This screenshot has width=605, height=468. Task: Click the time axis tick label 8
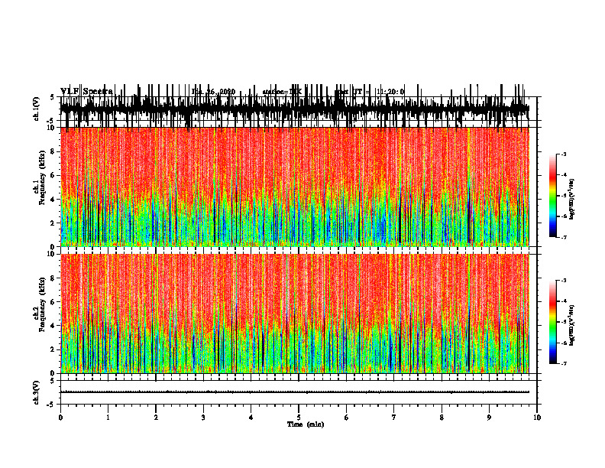pyautogui.click(x=442, y=418)
